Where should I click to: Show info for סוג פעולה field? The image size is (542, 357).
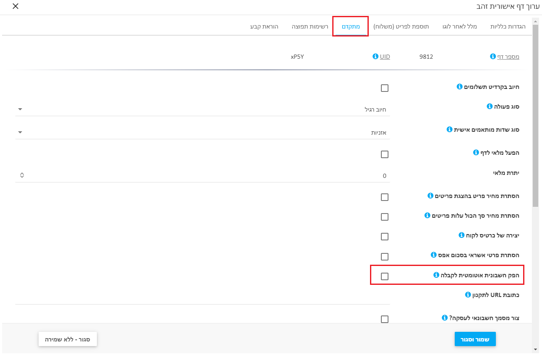coord(489,107)
